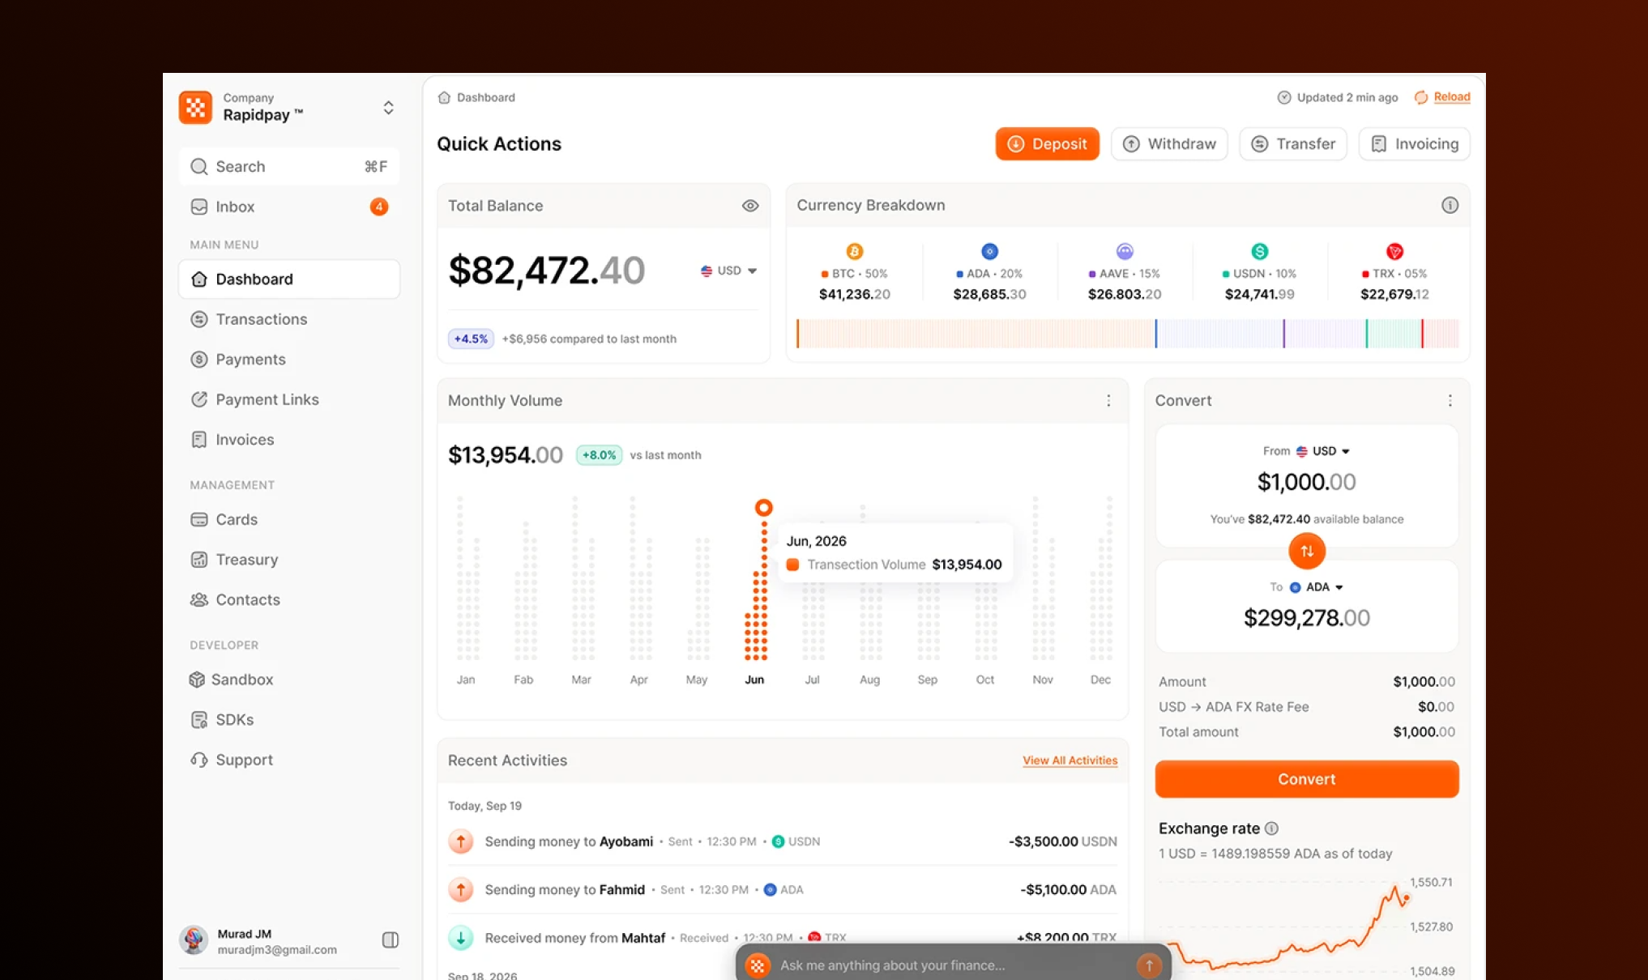Click the +4.5% change badge
The width and height of the screenshot is (1648, 980).
[x=471, y=339]
